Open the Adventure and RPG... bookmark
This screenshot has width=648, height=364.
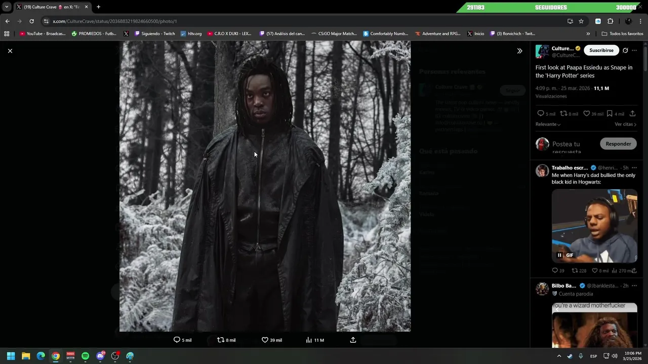pos(438,33)
